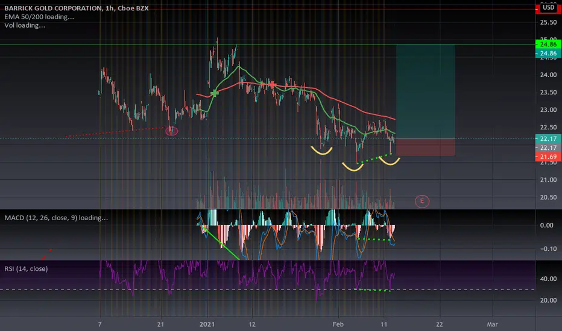Click the RSI 40.00 scale value
562x331 pixels.
point(548,279)
